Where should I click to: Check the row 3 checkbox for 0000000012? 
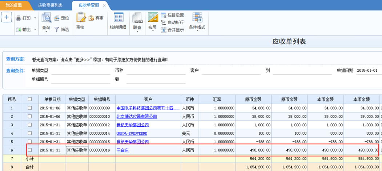[30, 125]
